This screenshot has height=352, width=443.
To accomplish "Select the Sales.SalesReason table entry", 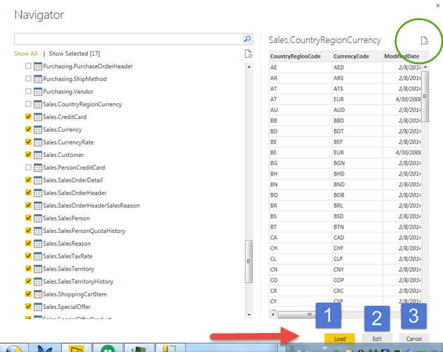I will [66, 244].
